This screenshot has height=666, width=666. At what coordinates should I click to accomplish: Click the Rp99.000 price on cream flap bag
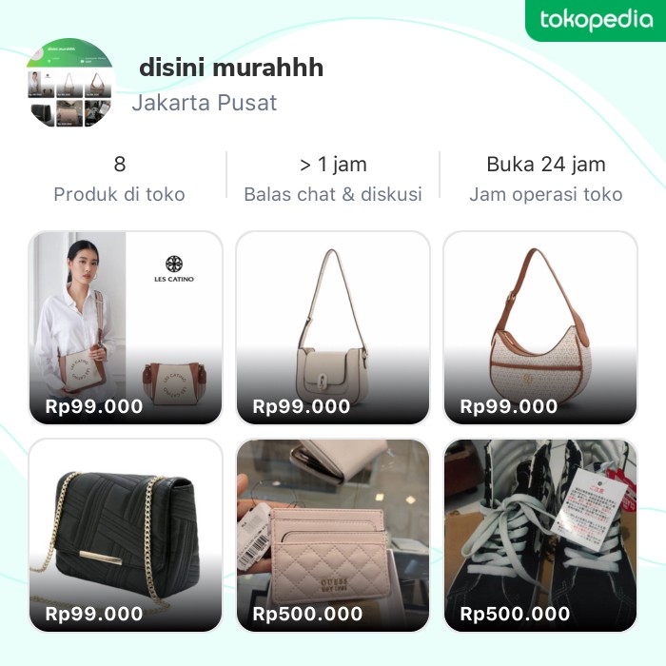[x=302, y=406]
